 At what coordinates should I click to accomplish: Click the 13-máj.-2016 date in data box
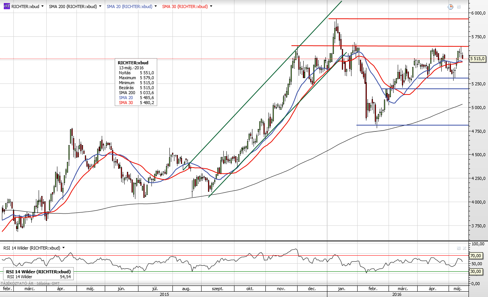[x=131, y=68]
